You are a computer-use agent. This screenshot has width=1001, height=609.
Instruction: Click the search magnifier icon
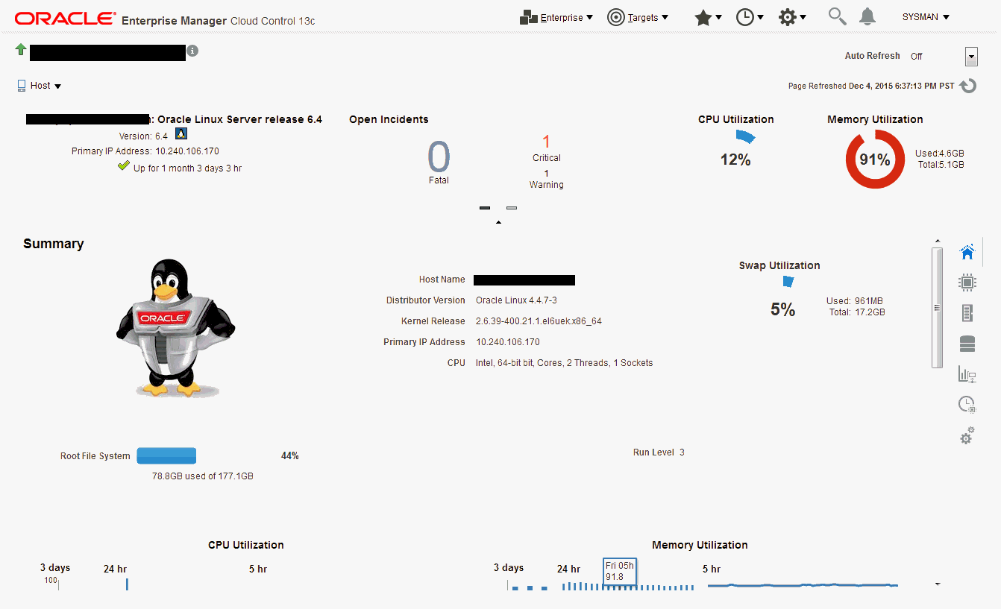[838, 16]
